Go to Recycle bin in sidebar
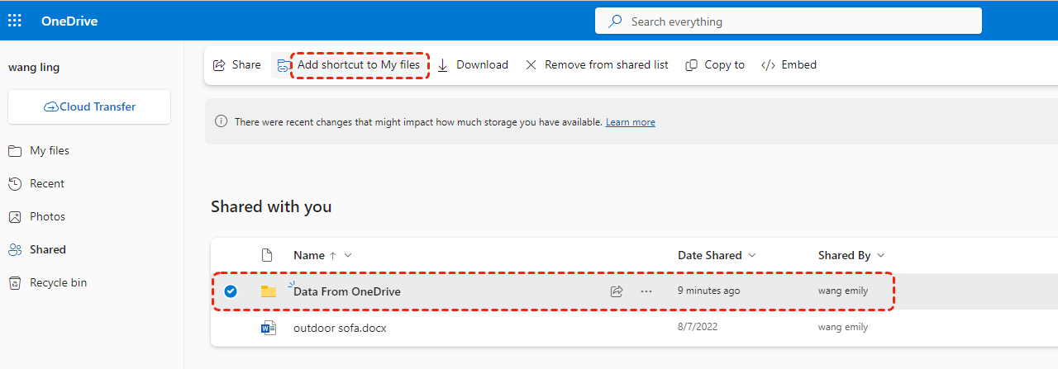 coord(58,283)
